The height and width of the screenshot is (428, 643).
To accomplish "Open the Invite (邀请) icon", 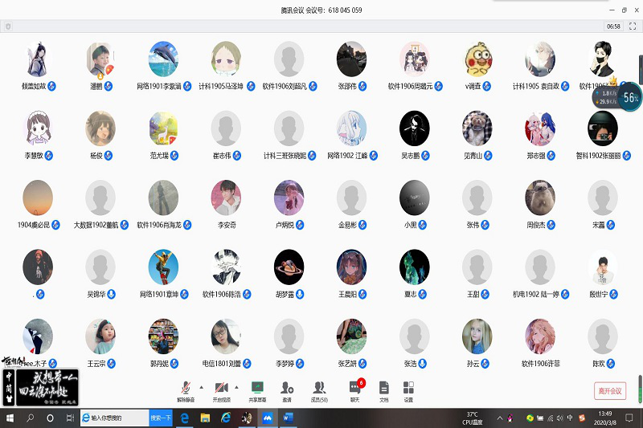I will click(287, 389).
